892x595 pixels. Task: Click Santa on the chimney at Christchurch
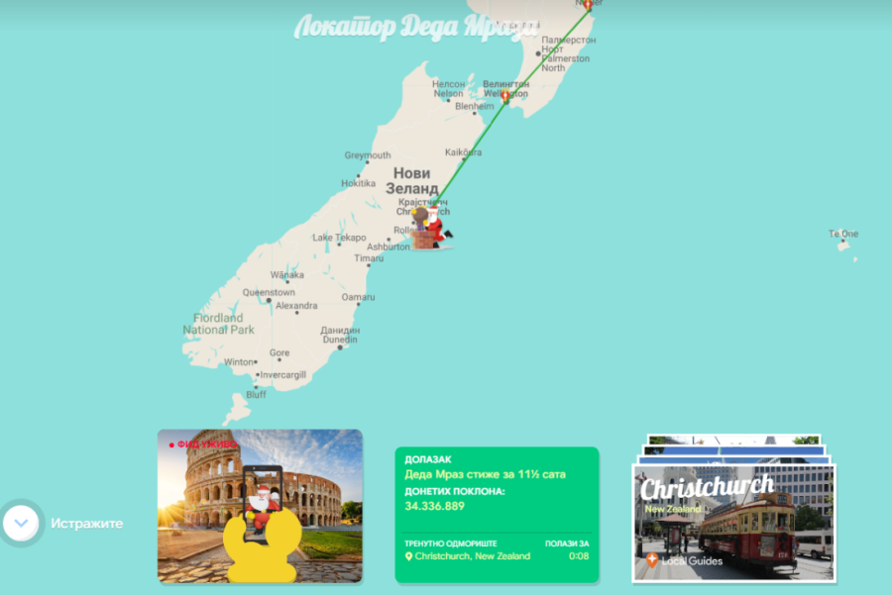(433, 226)
